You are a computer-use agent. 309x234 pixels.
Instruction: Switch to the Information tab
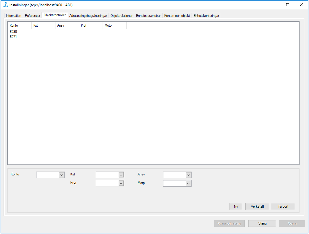point(13,15)
